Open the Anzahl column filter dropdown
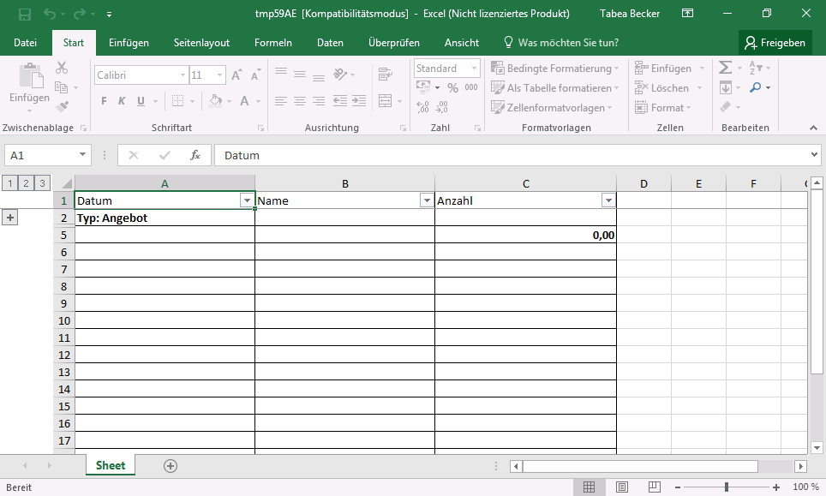The image size is (826, 496). coord(608,200)
